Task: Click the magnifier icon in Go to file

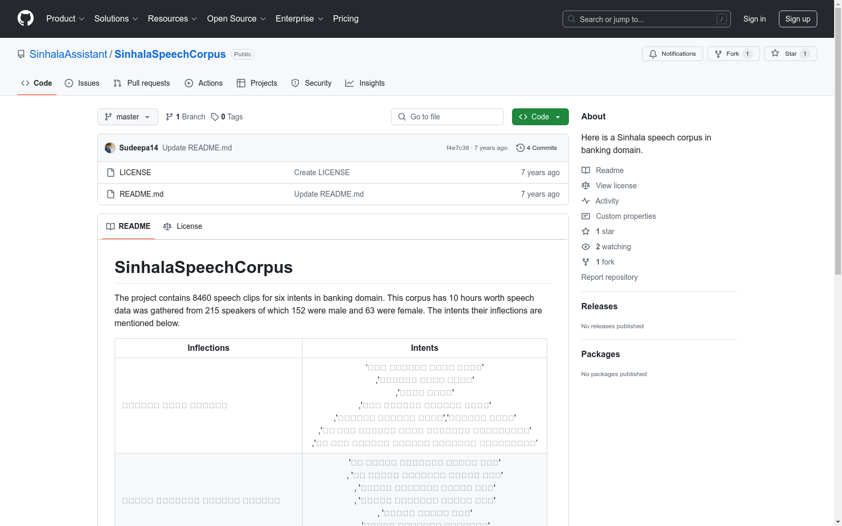Action: pyautogui.click(x=402, y=117)
